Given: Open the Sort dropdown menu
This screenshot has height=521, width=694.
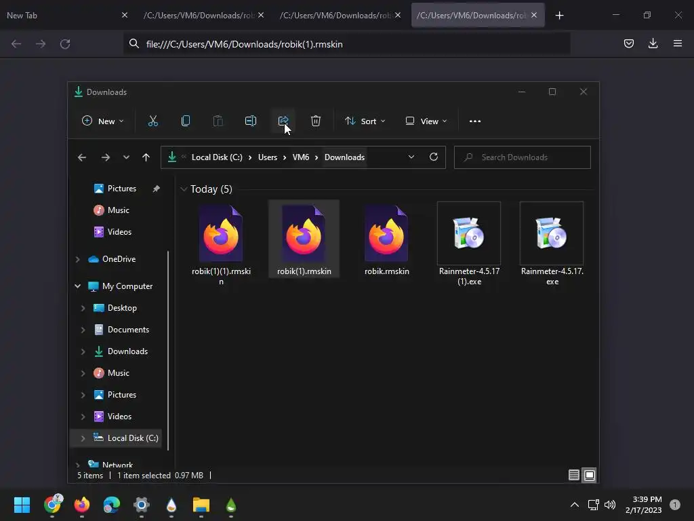Looking at the screenshot, I should click(x=365, y=121).
